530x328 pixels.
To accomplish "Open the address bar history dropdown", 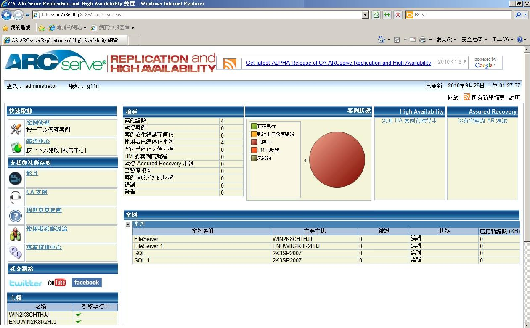I will tap(366, 15).
